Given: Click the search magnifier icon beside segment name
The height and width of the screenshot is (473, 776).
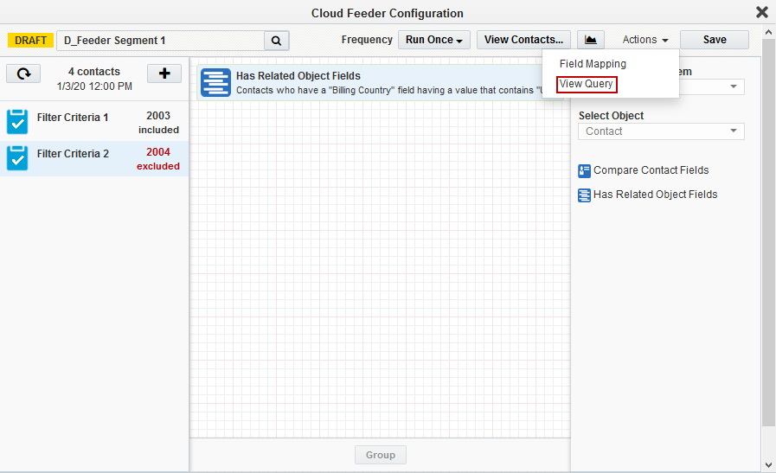Looking at the screenshot, I should click(276, 41).
